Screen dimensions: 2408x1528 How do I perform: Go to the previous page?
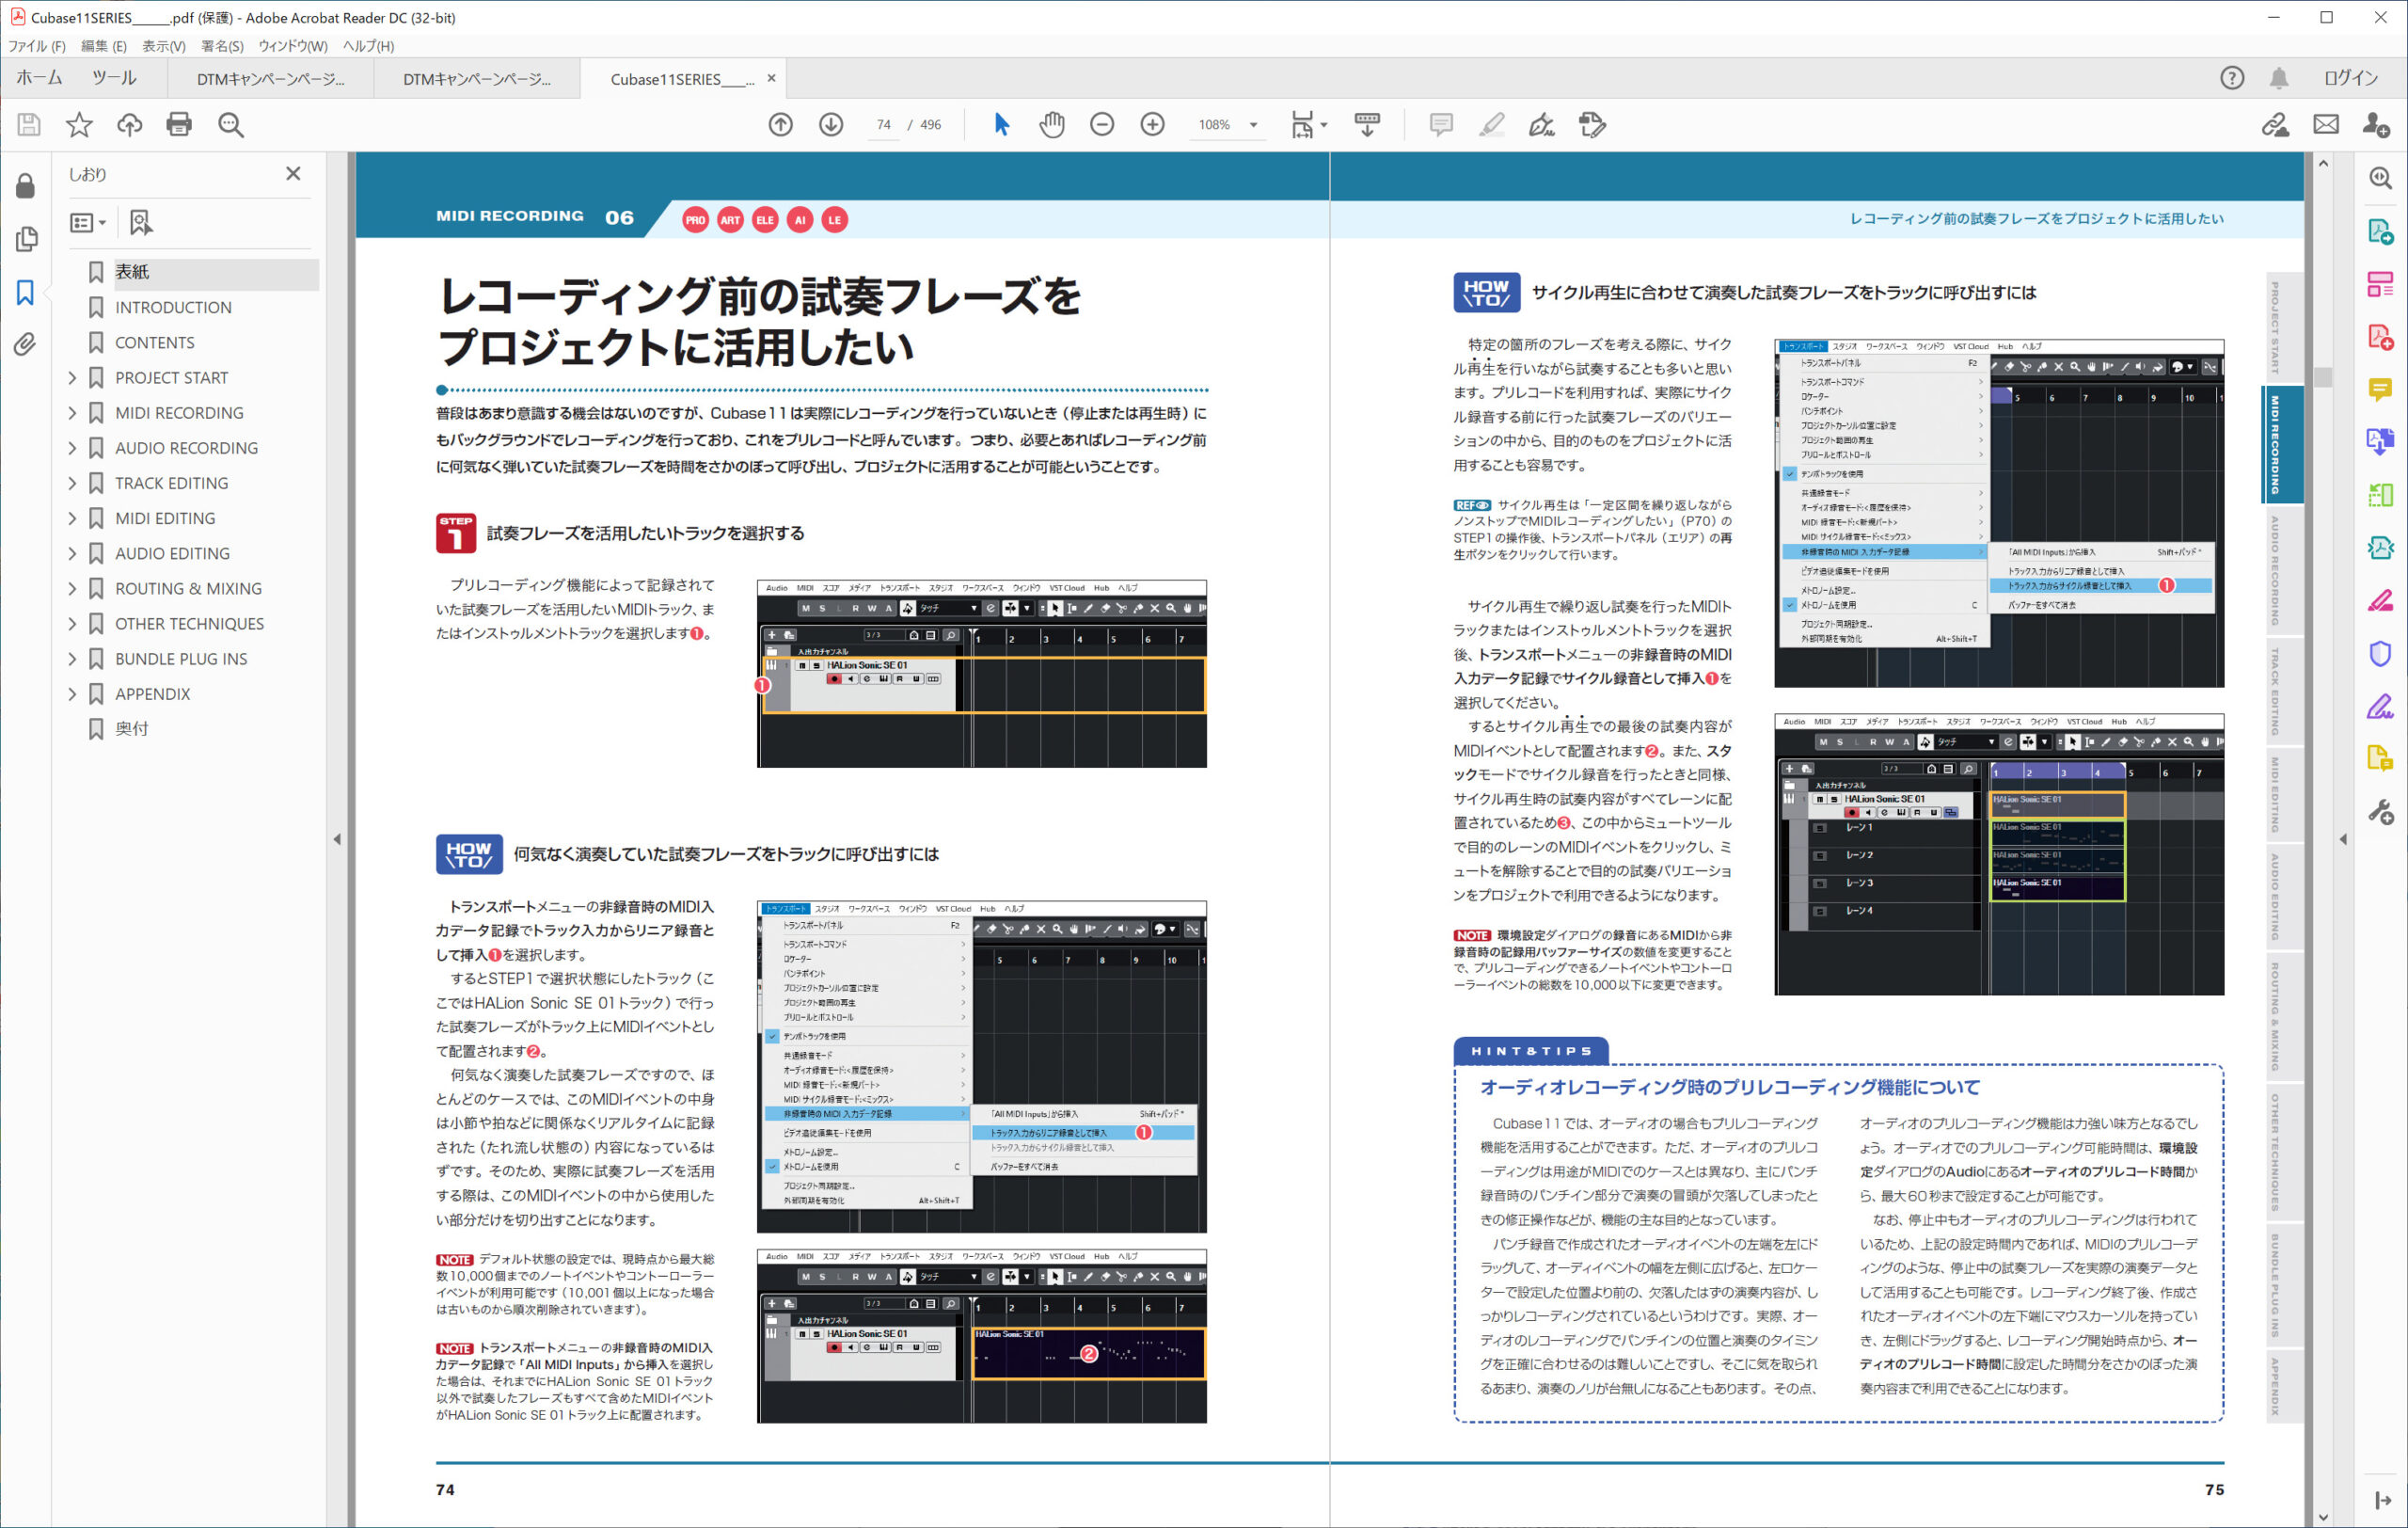781,125
